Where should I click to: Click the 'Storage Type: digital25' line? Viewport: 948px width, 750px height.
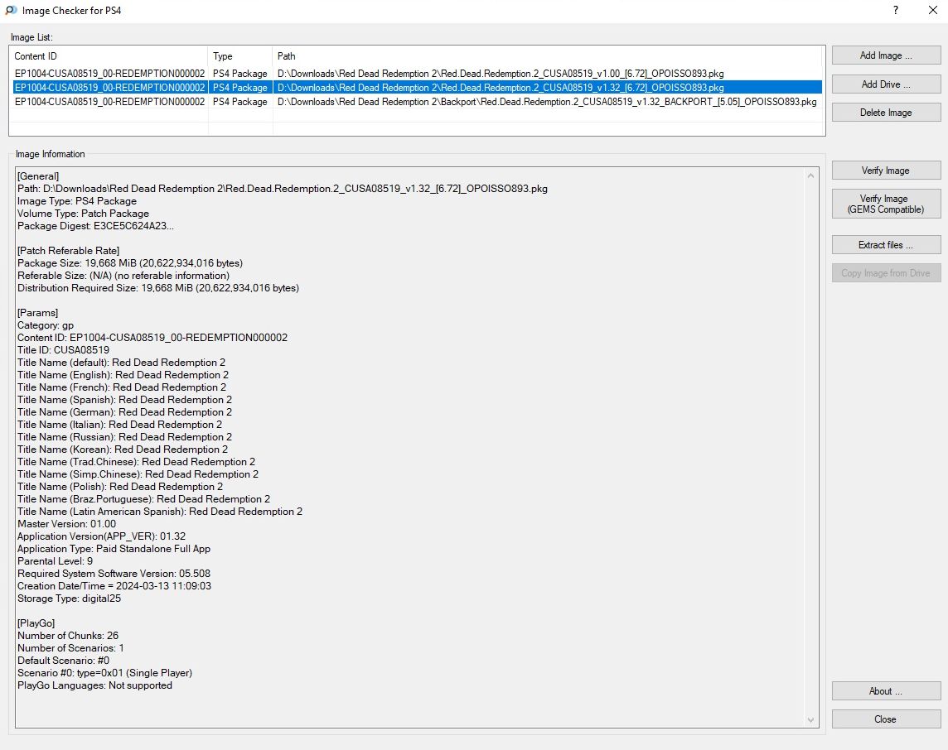(69, 599)
